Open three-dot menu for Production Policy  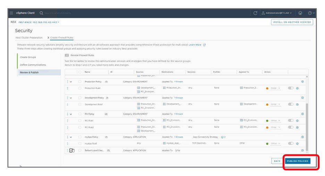[x=67, y=82]
